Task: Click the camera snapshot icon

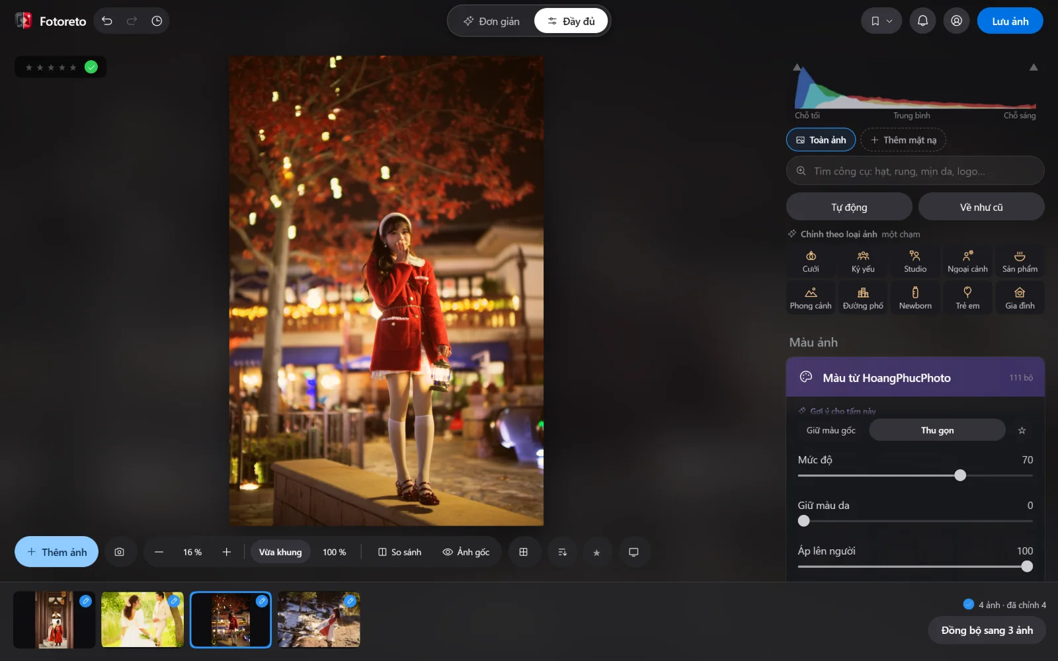Action: pyautogui.click(x=120, y=552)
